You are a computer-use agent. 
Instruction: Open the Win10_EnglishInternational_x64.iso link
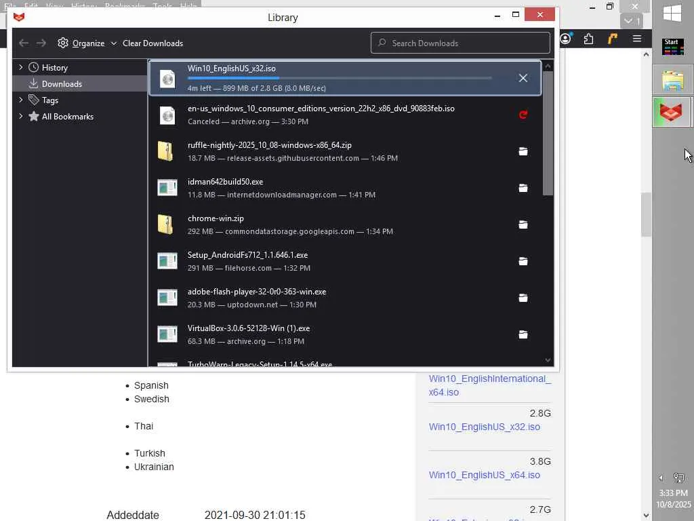tap(489, 385)
